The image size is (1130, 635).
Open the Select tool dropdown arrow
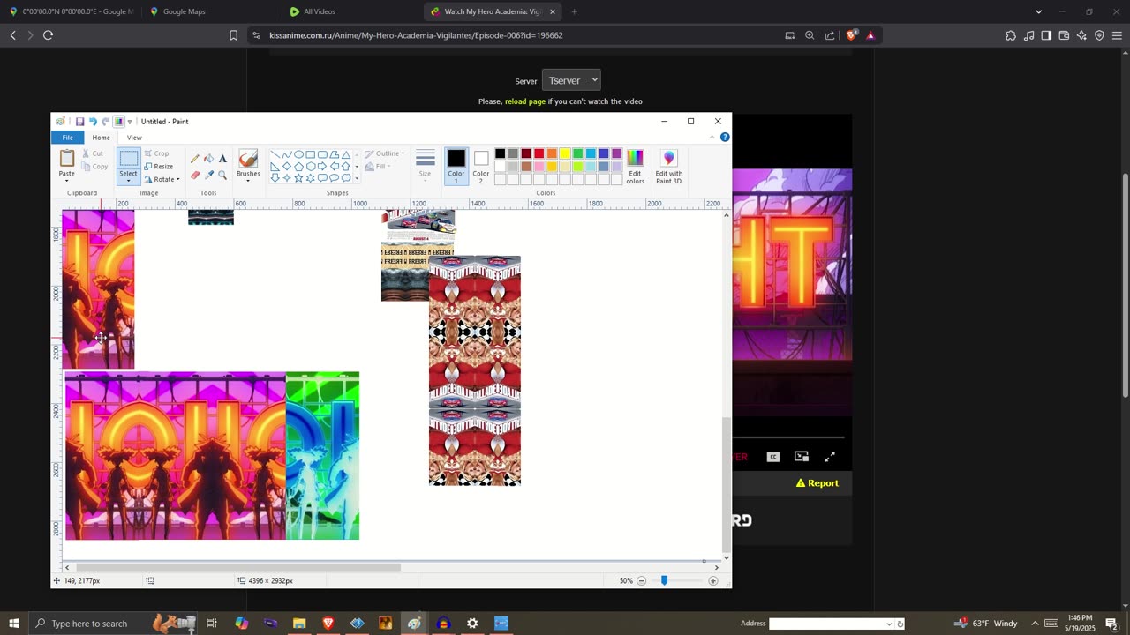(128, 180)
